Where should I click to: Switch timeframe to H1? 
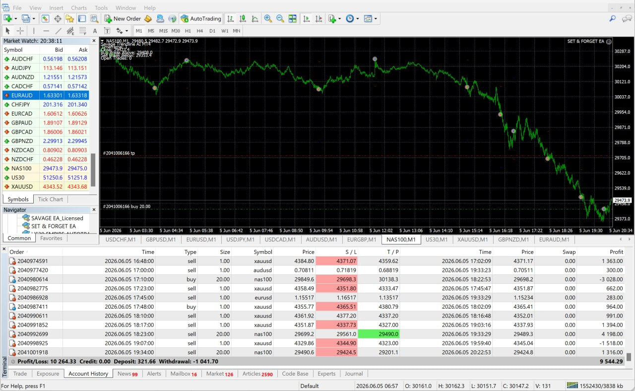(188, 31)
